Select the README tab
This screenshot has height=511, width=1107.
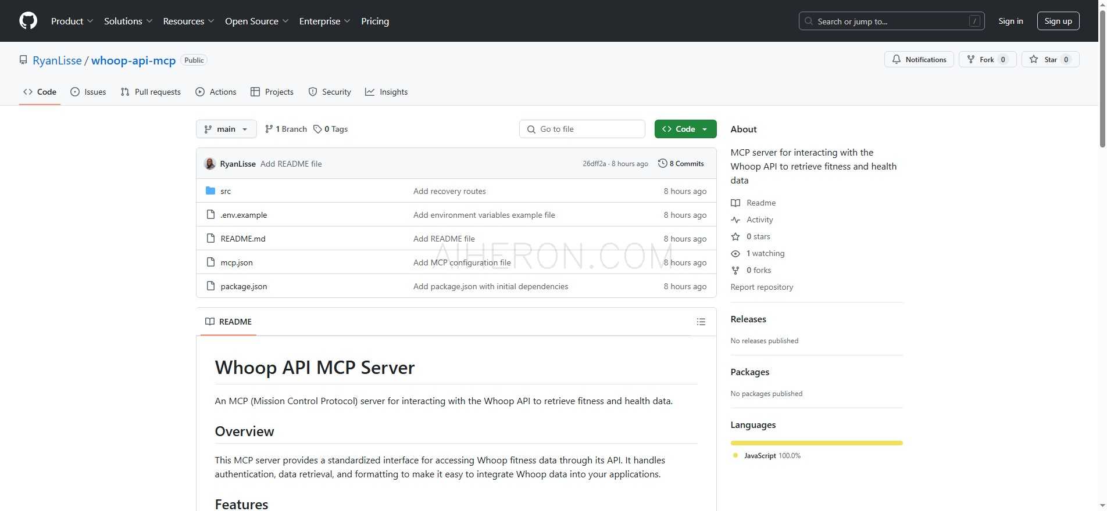[228, 322]
